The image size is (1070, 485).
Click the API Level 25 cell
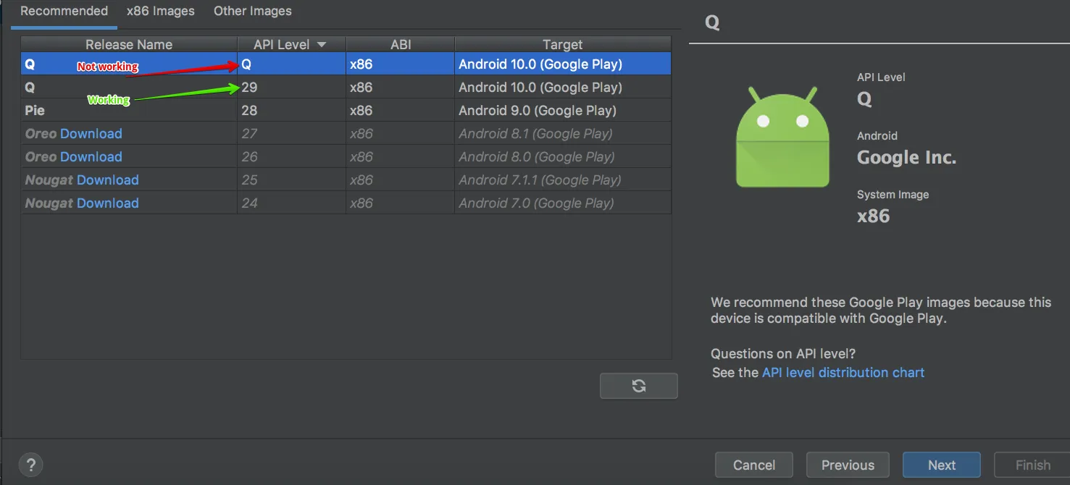pos(292,180)
